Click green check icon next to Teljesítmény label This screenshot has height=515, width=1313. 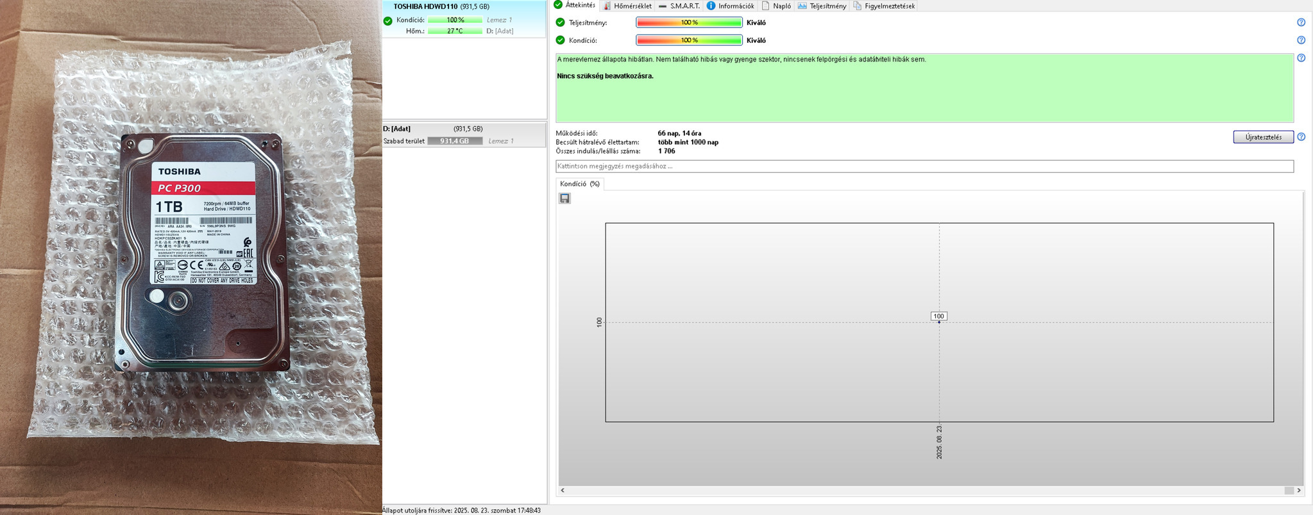tap(560, 22)
